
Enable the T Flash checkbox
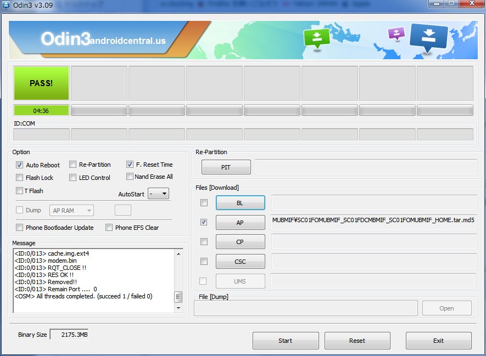point(20,190)
